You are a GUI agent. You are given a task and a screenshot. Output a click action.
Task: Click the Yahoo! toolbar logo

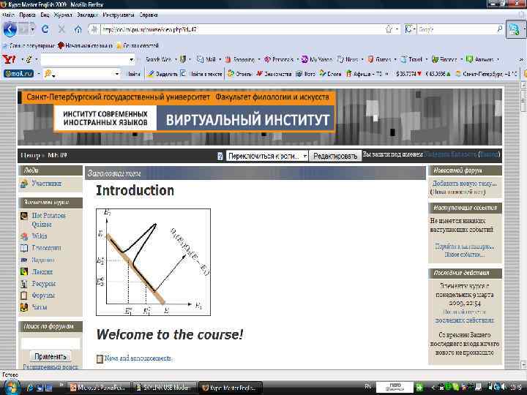(10, 59)
